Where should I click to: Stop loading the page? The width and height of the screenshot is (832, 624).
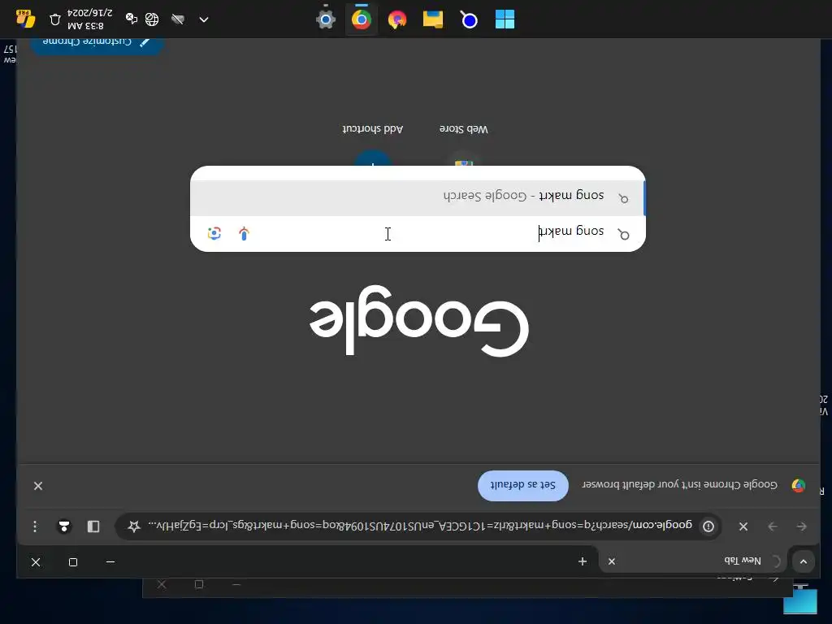click(743, 526)
